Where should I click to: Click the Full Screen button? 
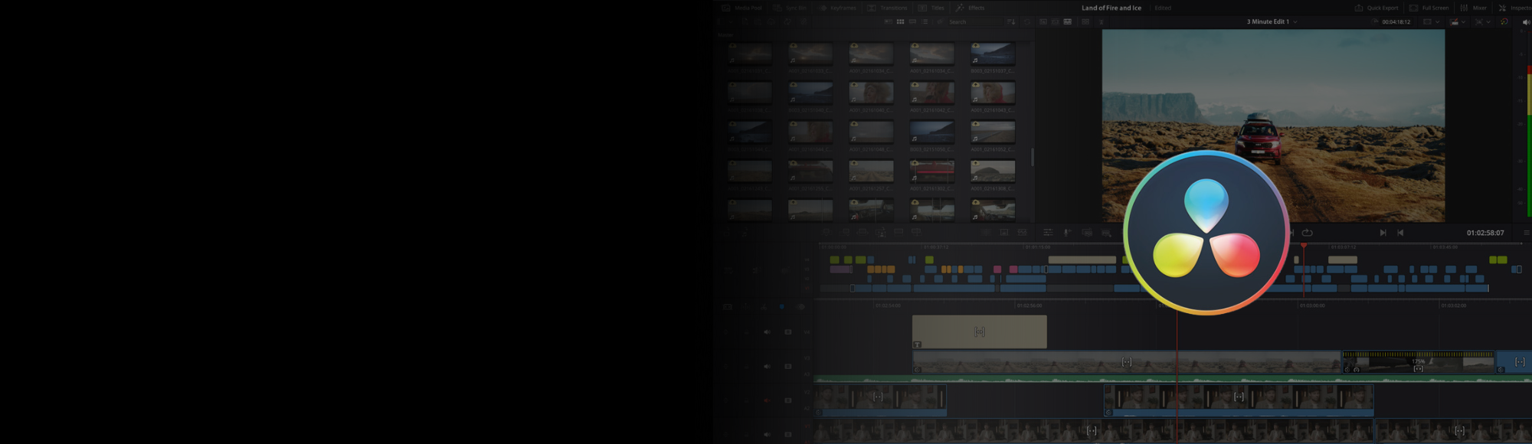tap(1429, 8)
